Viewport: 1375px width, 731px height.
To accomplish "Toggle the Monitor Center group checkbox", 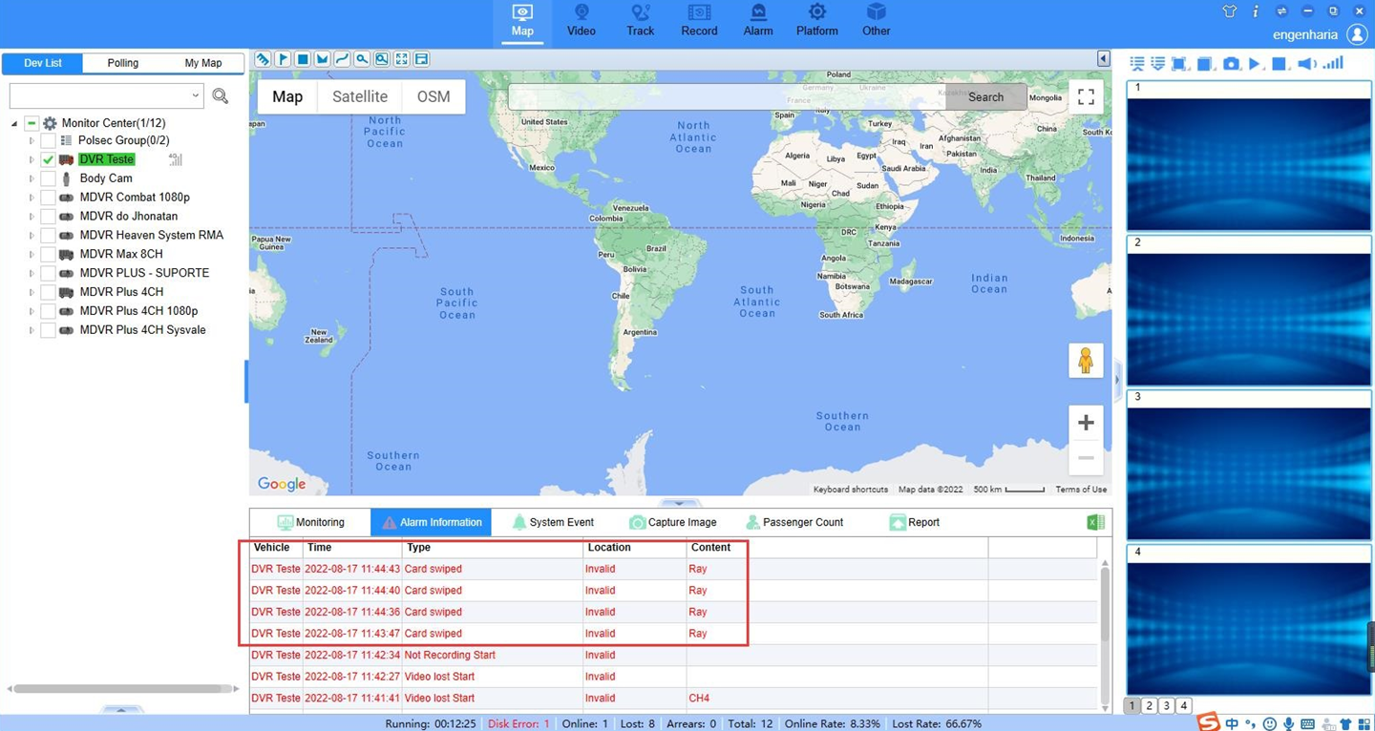I will [32, 123].
